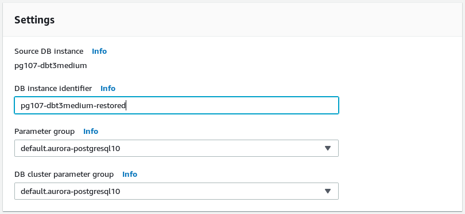Viewport: 465px width, 214px height.
Task: Open the DB cluster parameter group combo box
Action: (x=176, y=191)
